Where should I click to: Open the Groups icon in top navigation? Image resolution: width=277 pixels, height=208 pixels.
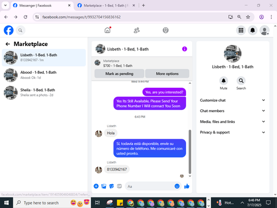click(x=166, y=30)
